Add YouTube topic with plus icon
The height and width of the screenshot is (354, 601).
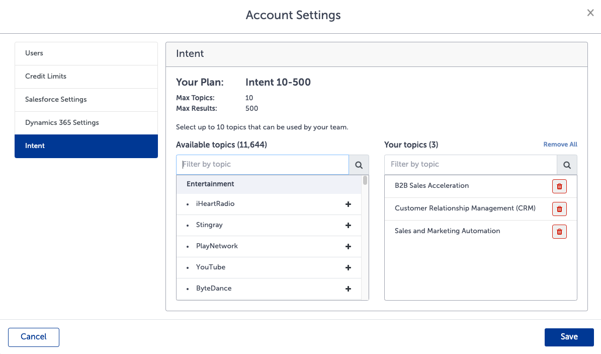tap(348, 267)
